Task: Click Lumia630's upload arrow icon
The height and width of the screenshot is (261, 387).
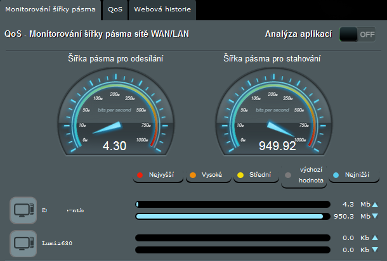Action: tap(375, 238)
